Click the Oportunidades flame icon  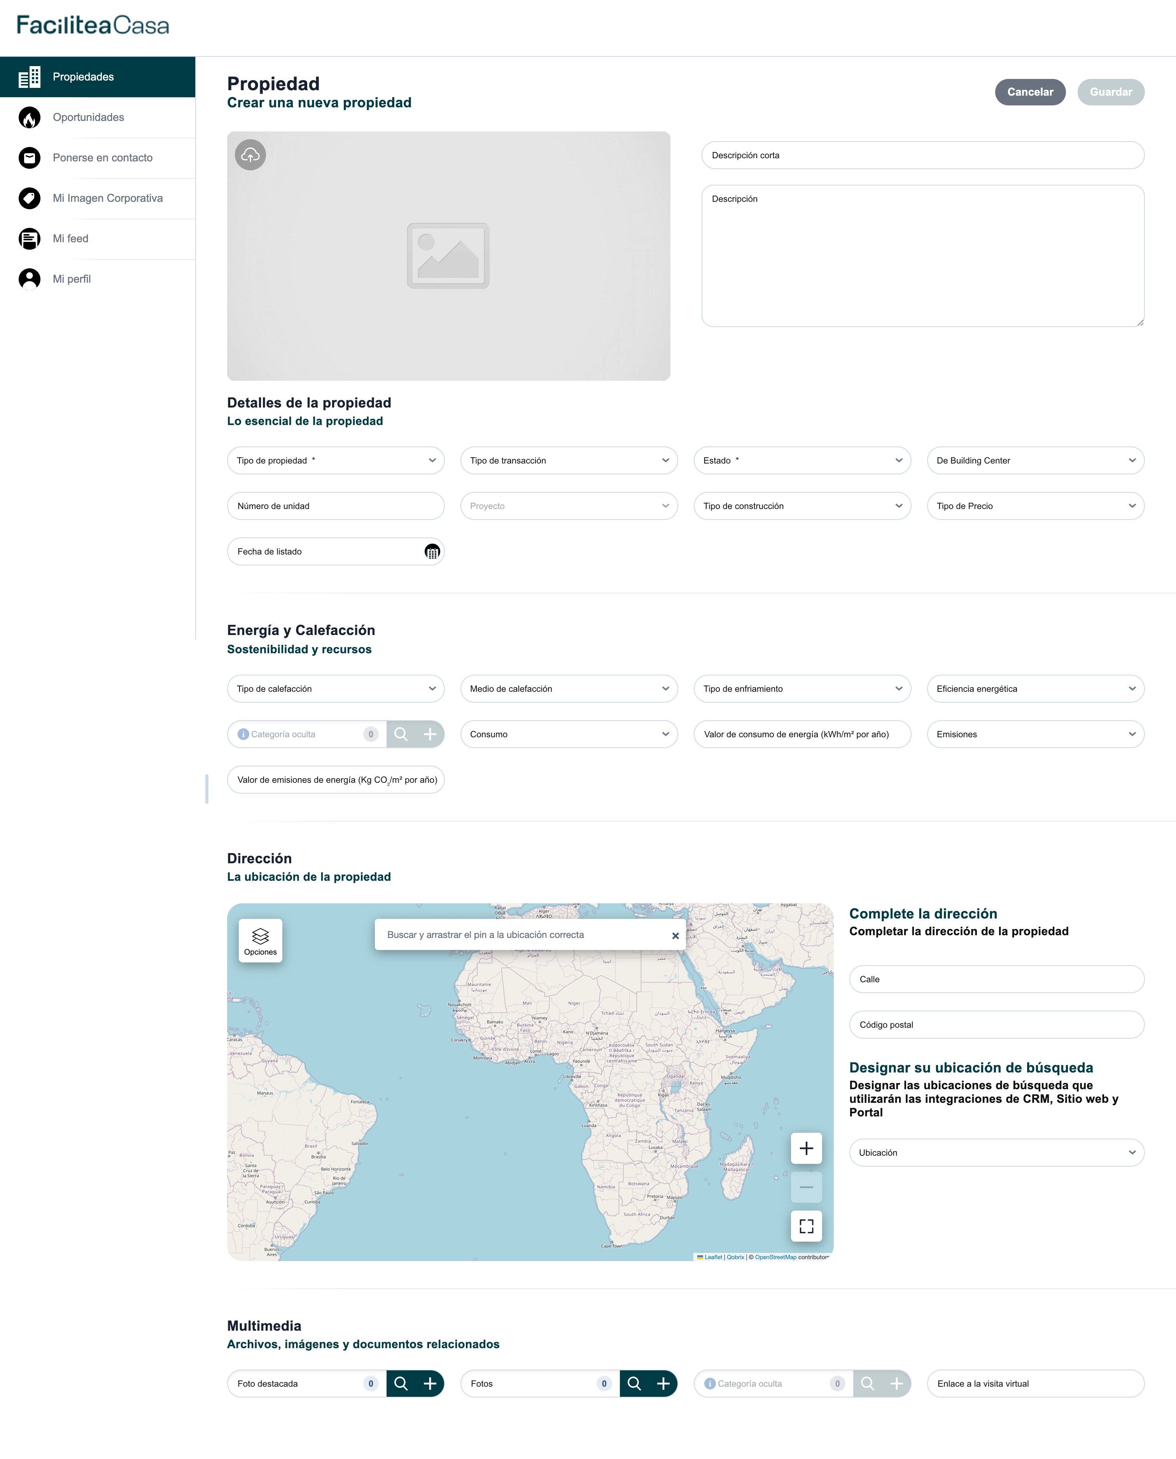tap(29, 118)
